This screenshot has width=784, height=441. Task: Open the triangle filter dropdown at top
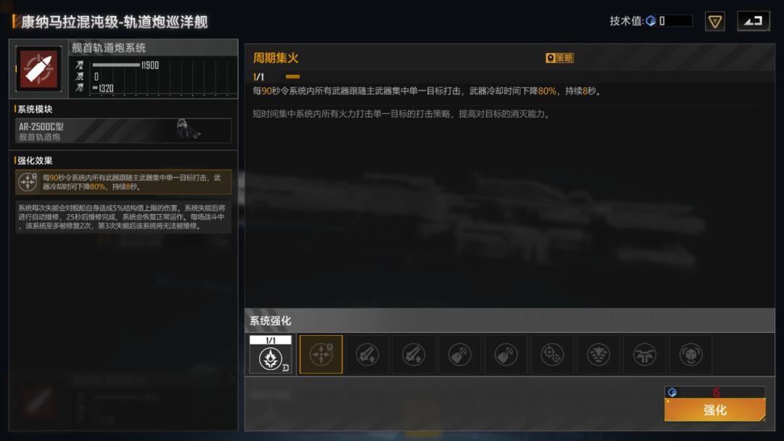click(714, 22)
